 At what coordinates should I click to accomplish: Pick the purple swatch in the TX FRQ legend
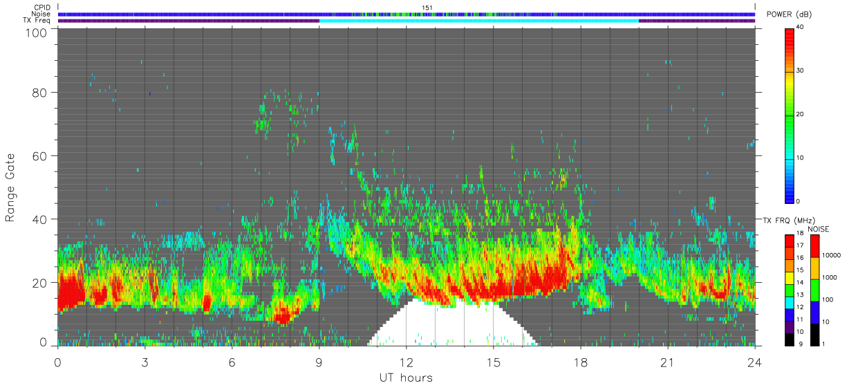[790, 328]
